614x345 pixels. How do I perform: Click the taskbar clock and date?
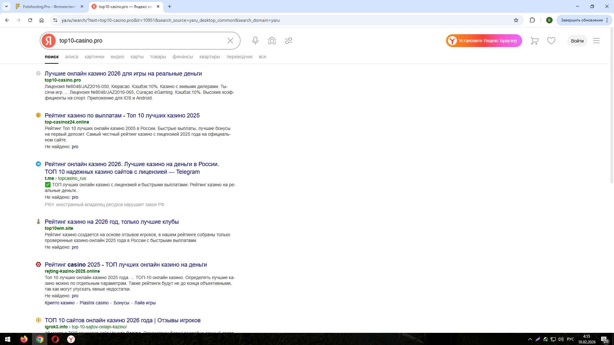586,339
